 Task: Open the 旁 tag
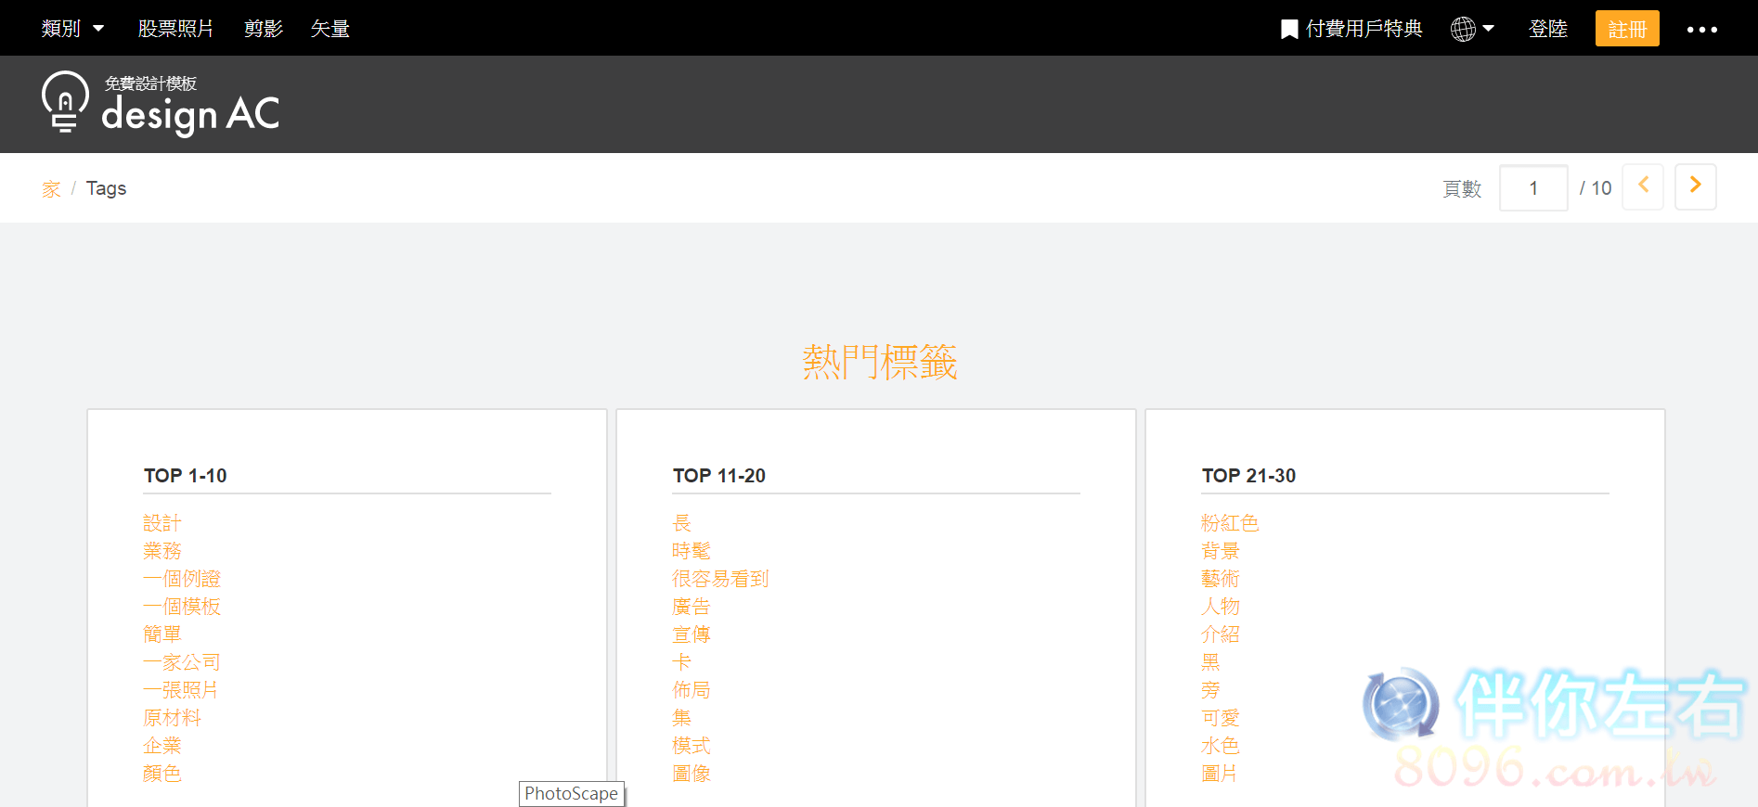click(1211, 690)
